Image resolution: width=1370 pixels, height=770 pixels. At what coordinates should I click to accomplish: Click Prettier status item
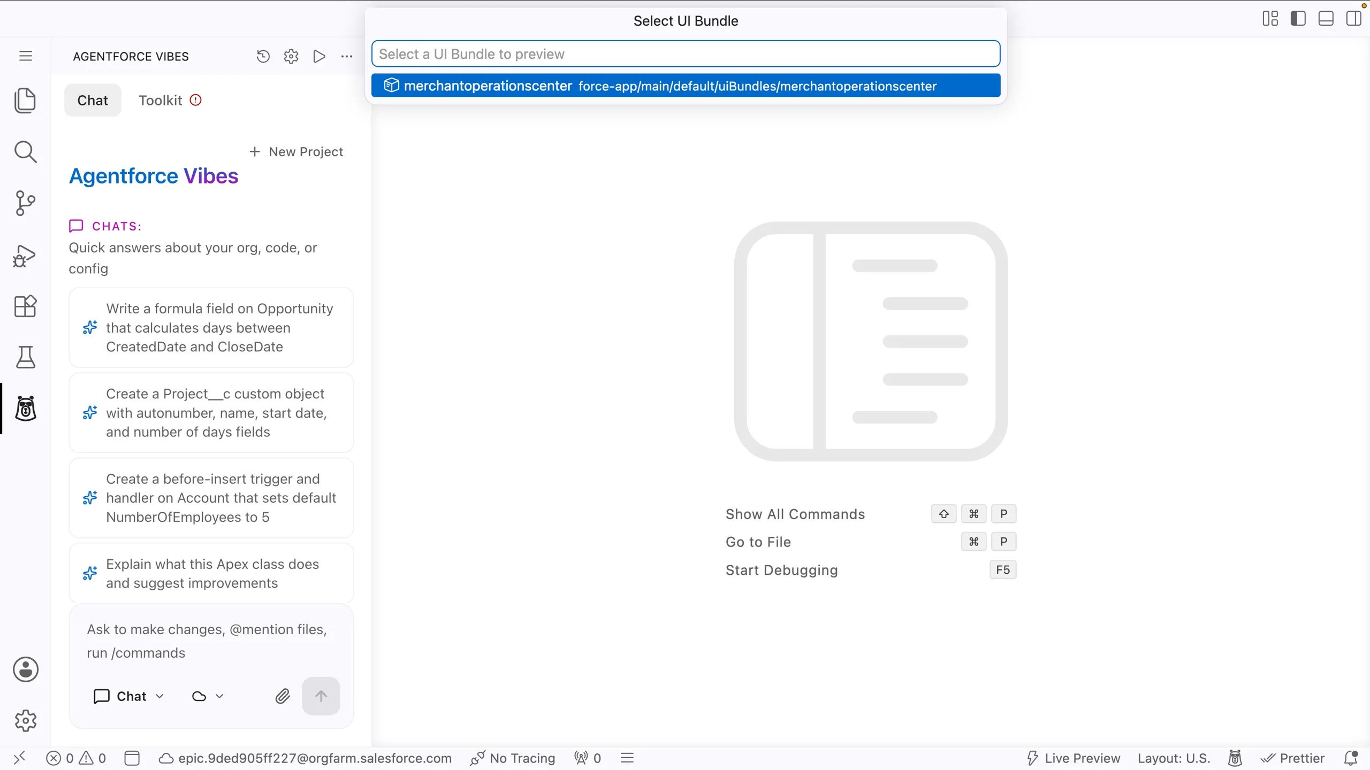1292,758
